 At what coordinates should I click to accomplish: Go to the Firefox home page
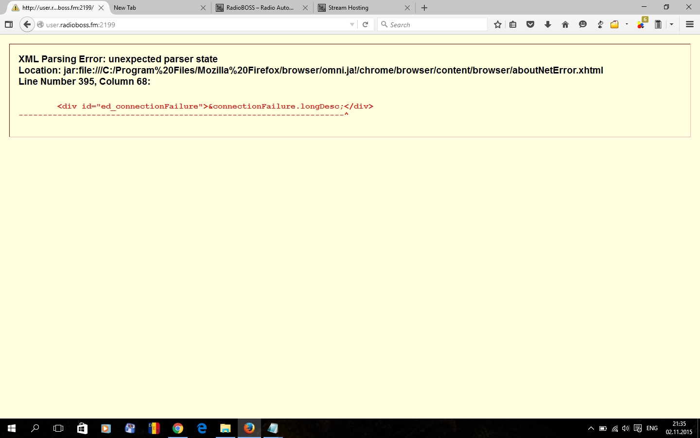tap(565, 25)
